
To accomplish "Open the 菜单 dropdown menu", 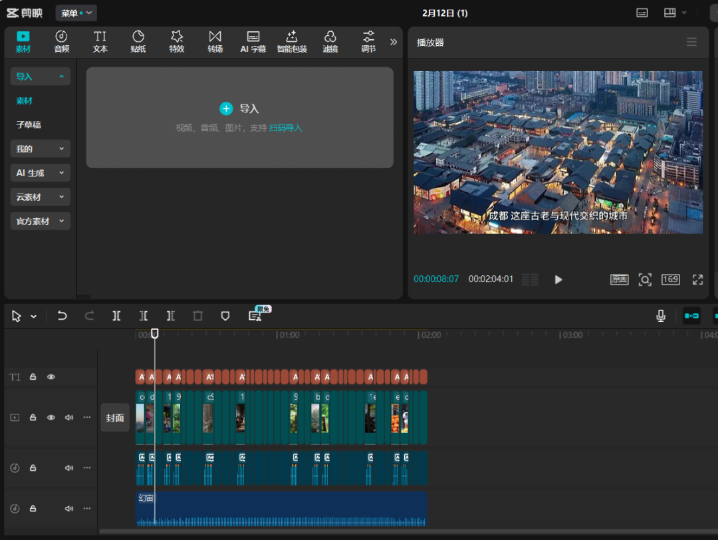I will (x=76, y=13).
